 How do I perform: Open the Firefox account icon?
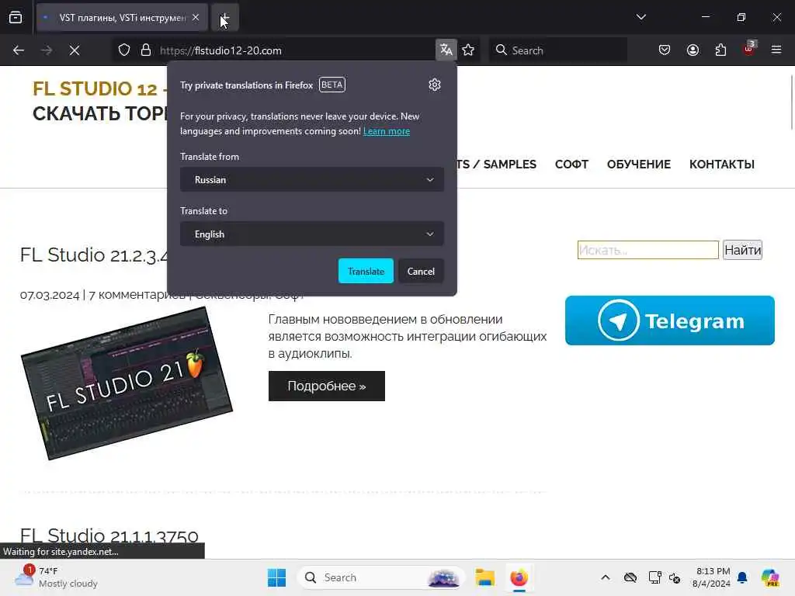(x=693, y=50)
